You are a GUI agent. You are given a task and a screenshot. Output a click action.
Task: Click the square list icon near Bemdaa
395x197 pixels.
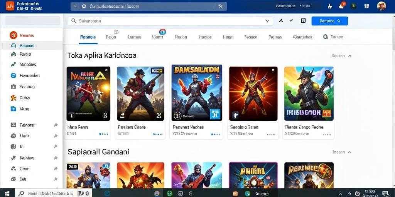[303, 21]
